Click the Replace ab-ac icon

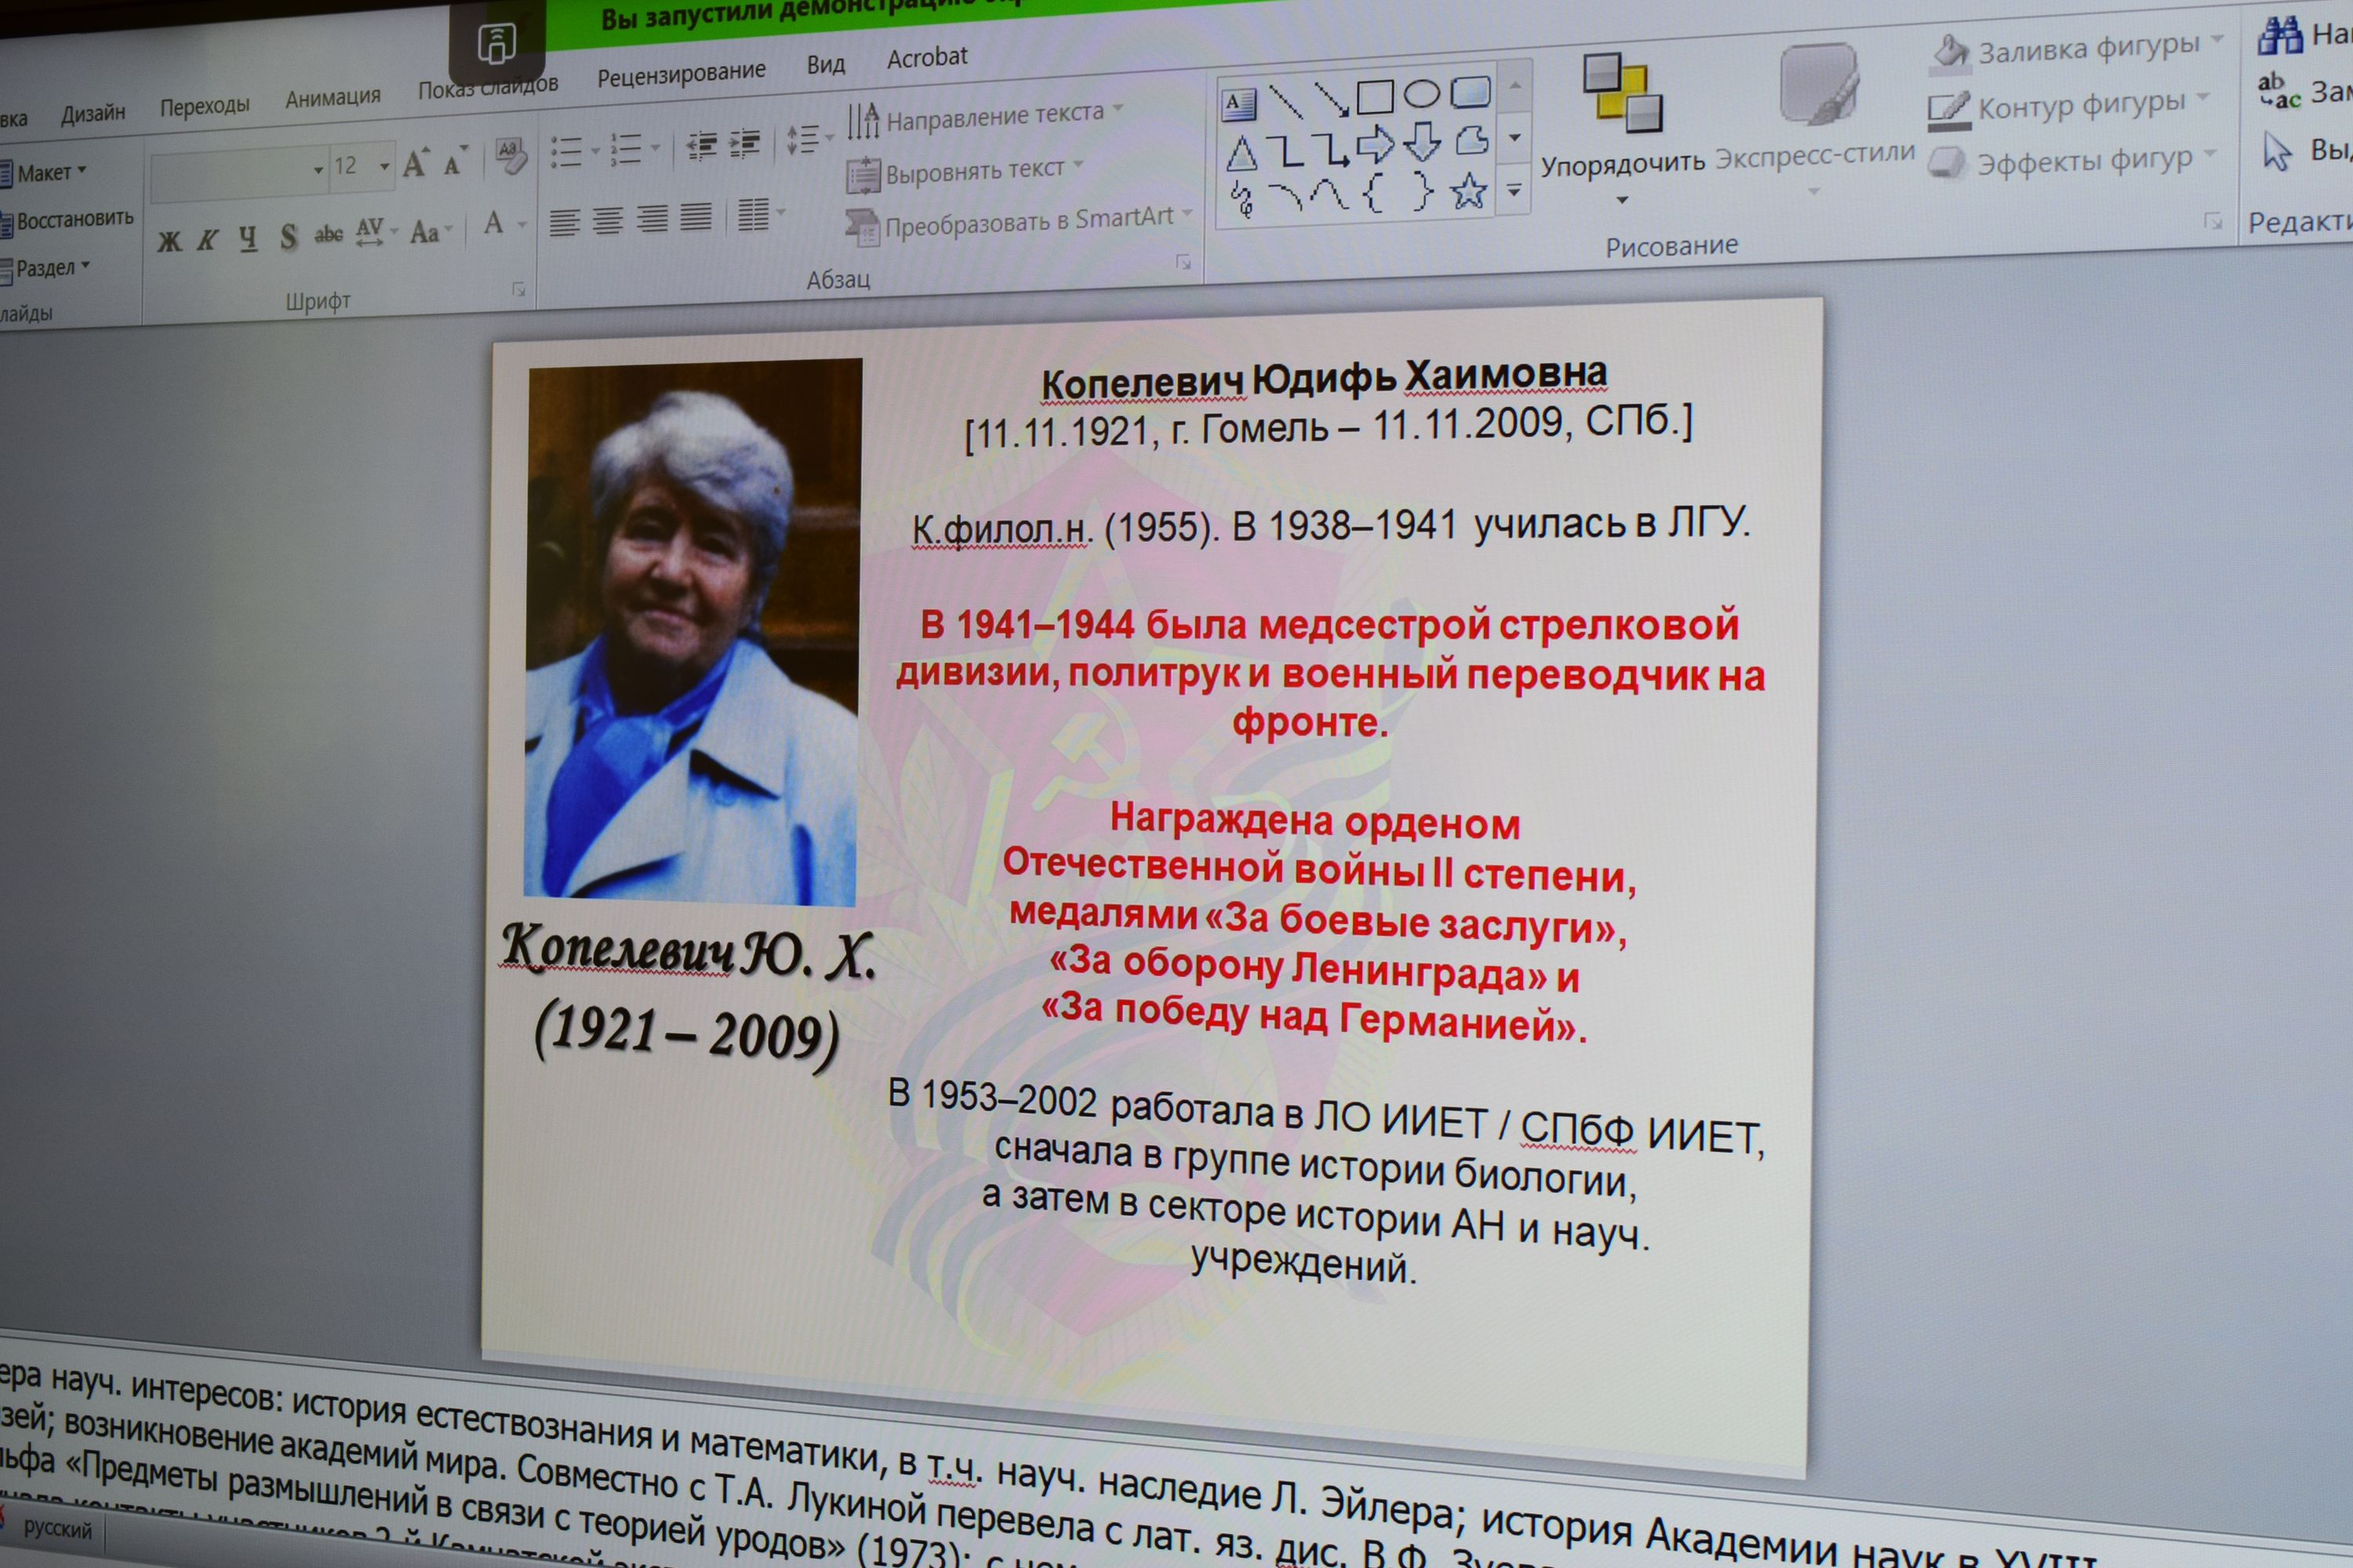(x=2279, y=91)
